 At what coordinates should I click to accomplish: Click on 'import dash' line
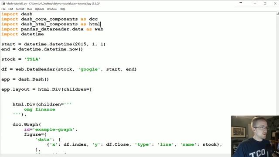pyautogui.click(x=17, y=14)
